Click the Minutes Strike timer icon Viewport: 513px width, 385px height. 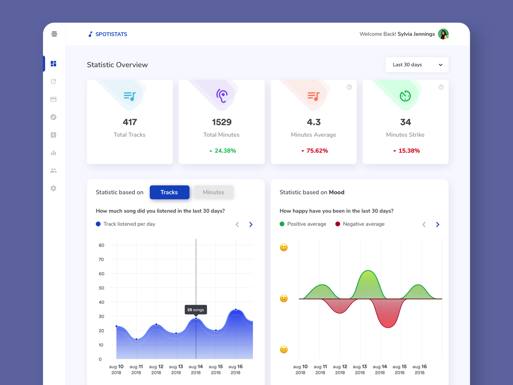coord(405,96)
